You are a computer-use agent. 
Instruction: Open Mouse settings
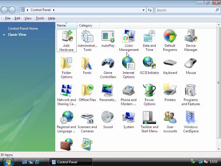[191, 66]
